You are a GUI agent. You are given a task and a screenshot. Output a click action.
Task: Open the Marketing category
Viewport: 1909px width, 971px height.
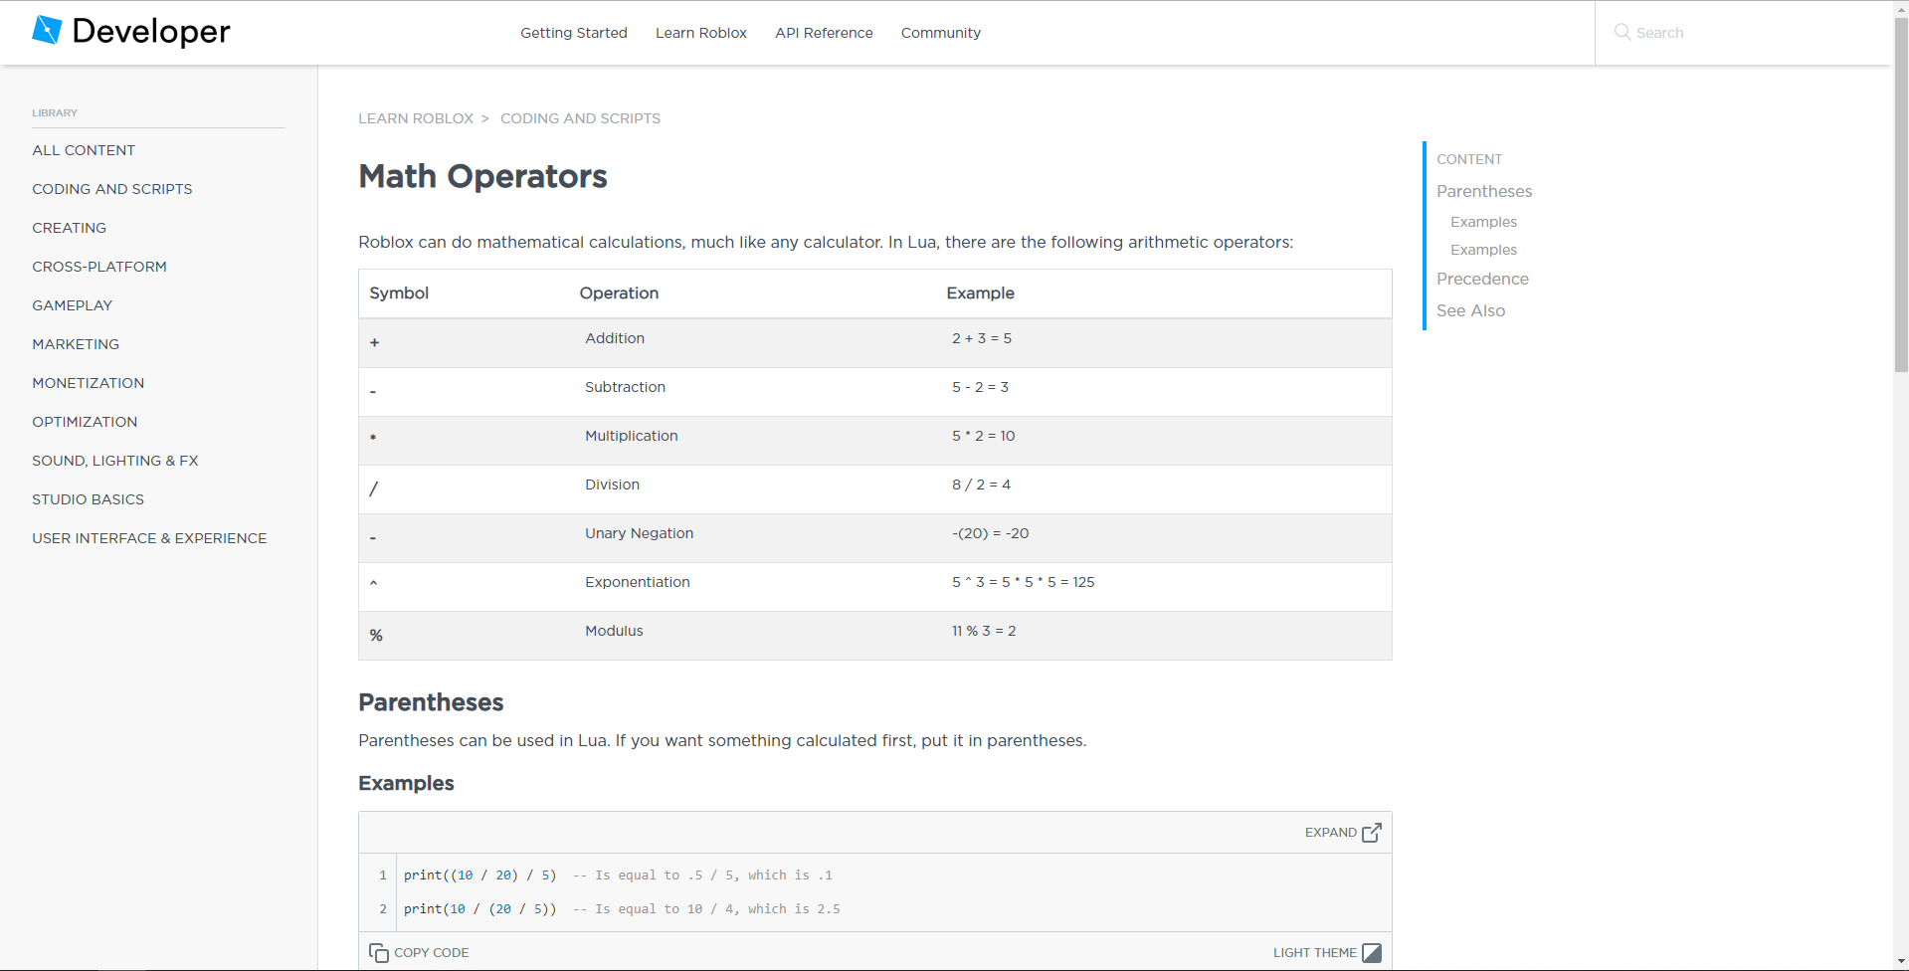[76, 344]
